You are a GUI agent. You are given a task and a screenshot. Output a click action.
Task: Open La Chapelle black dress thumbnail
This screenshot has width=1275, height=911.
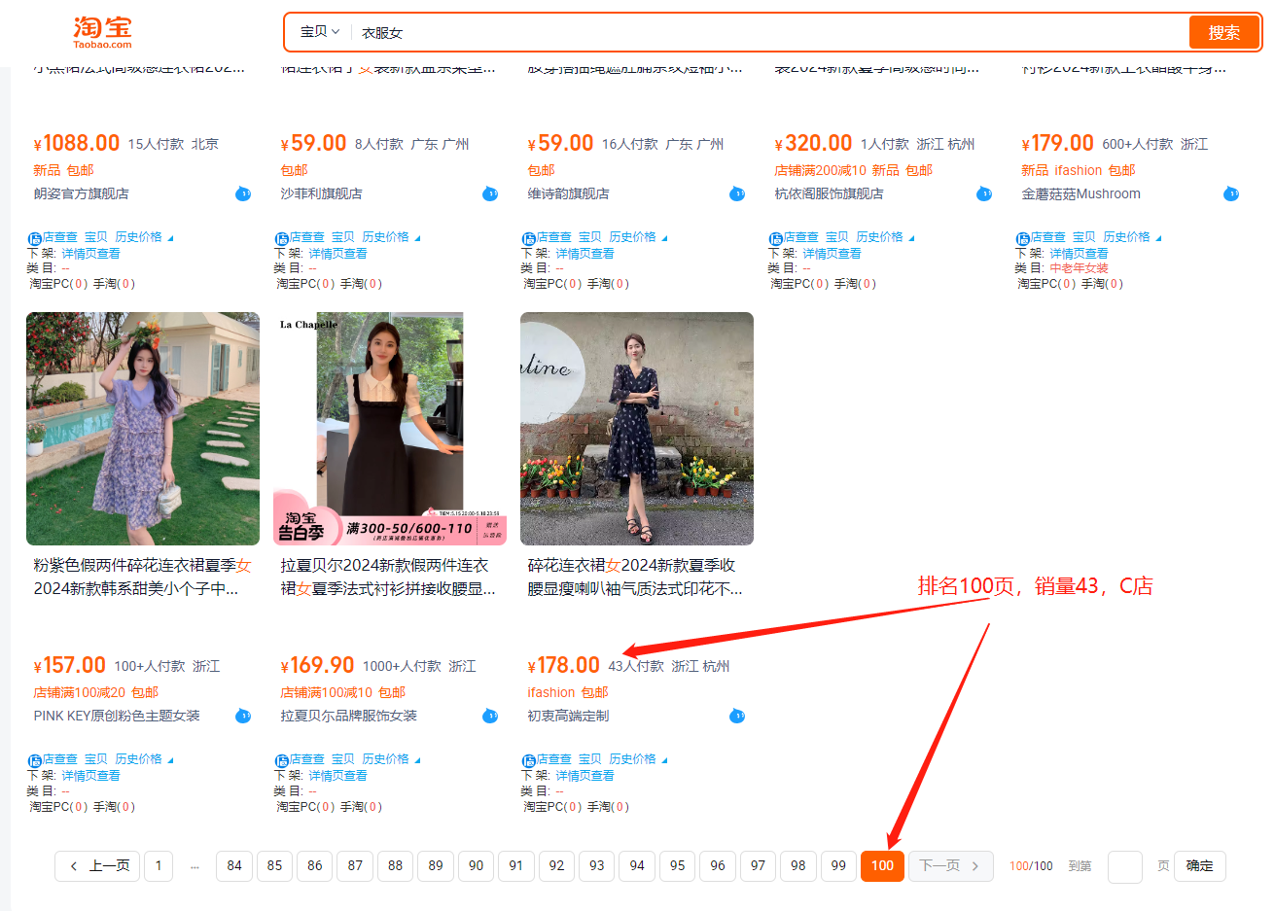[x=390, y=429]
